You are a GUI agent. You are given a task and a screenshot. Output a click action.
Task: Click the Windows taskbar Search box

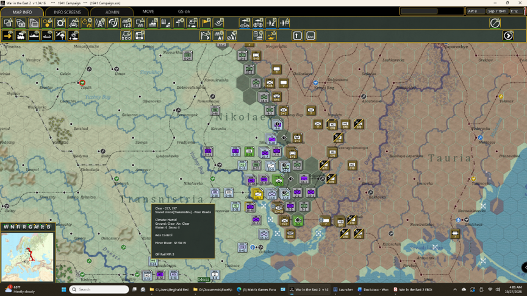pyautogui.click(x=99, y=289)
